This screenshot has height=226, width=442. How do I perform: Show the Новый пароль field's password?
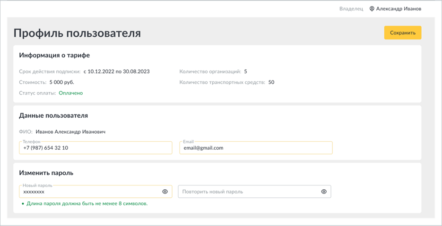click(x=165, y=192)
